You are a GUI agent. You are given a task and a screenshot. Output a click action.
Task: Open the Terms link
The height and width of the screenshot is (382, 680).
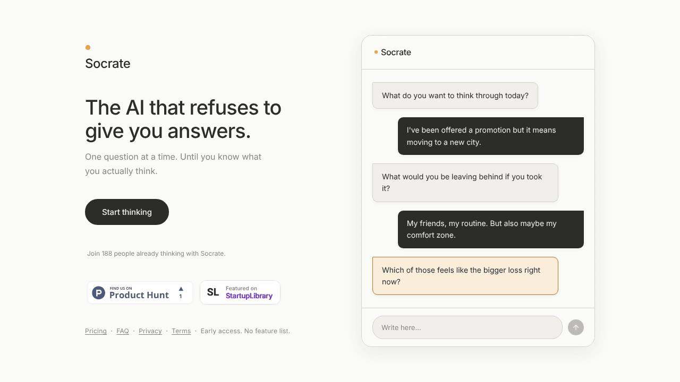[x=181, y=331]
